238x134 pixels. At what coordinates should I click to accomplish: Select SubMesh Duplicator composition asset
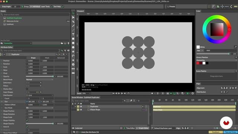[14, 18]
